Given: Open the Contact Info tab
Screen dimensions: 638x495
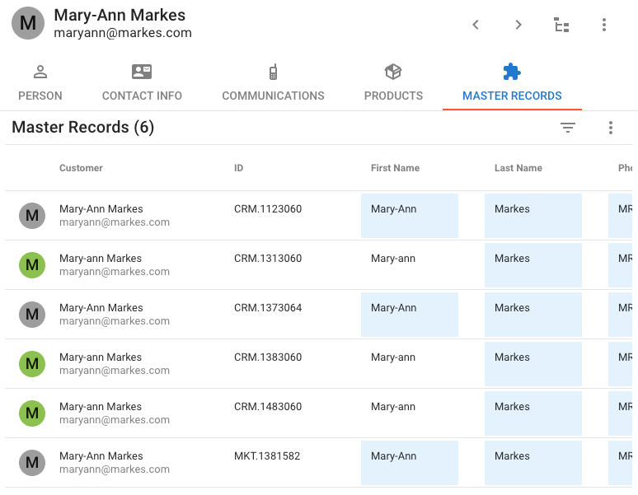Looking at the screenshot, I should (142, 83).
